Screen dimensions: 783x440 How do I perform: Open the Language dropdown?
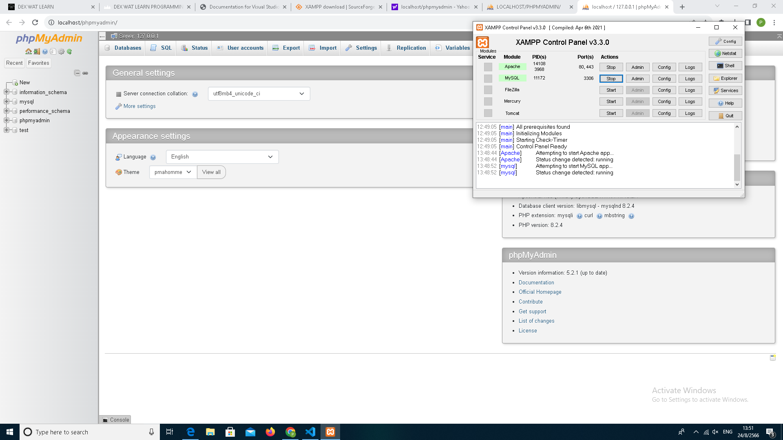222,157
